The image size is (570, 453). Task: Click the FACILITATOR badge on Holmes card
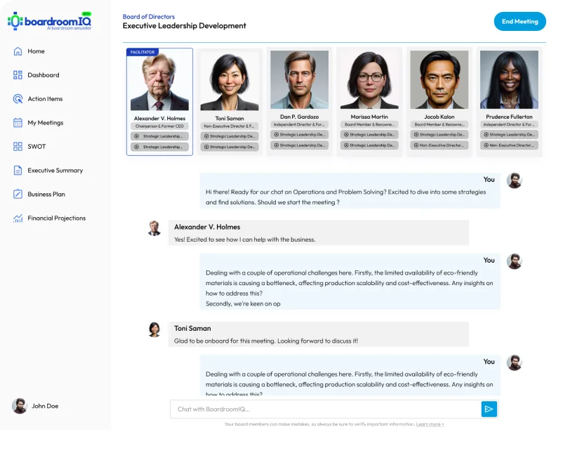click(142, 52)
